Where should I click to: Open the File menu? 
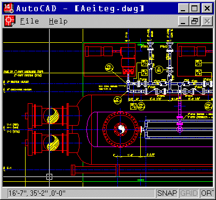29,21
